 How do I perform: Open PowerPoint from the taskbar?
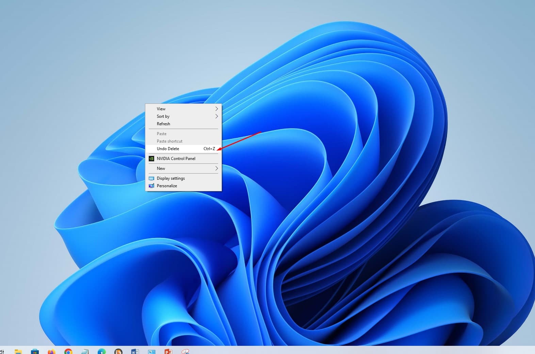[168, 352]
